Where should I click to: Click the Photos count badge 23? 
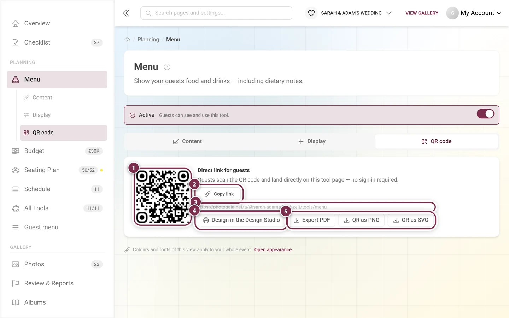tap(97, 264)
